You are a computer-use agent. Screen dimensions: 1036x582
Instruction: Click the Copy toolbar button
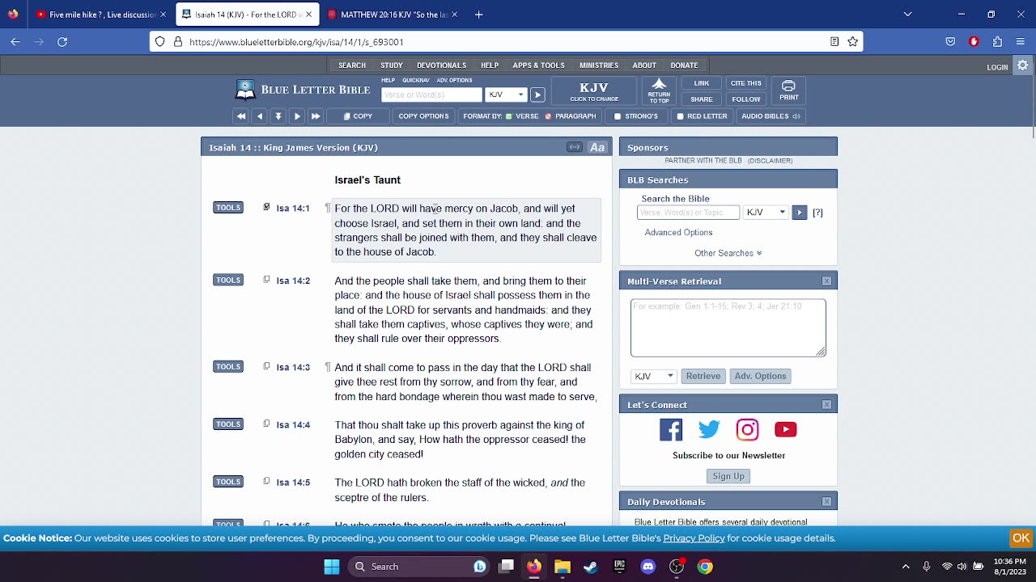coord(358,116)
